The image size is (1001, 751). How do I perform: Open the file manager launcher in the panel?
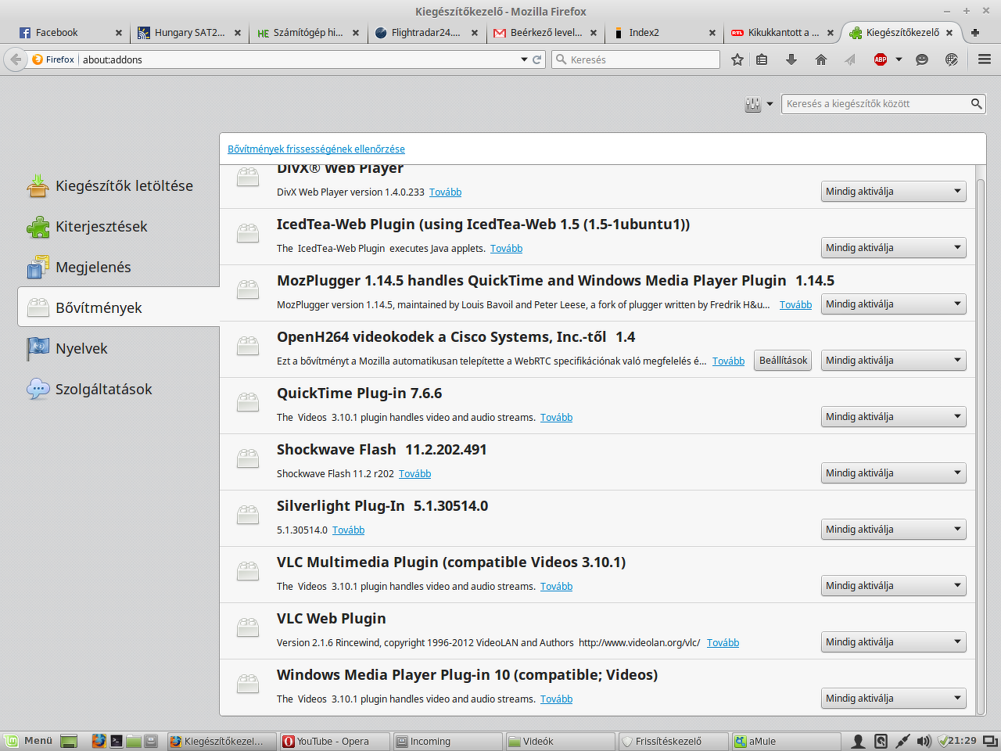pyautogui.click(x=134, y=741)
